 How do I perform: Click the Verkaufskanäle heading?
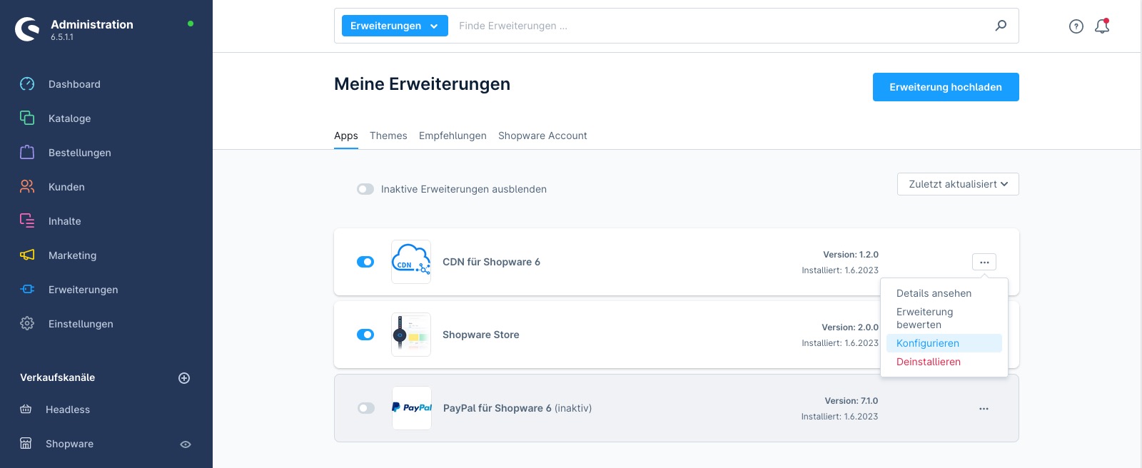(x=57, y=377)
